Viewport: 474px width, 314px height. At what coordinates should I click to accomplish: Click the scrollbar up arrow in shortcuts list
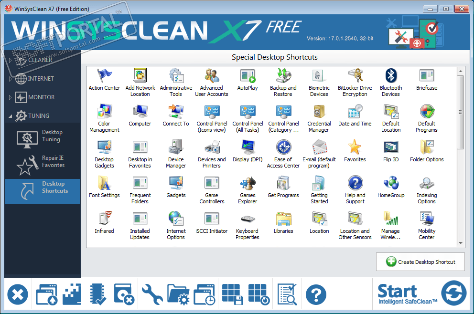click(461, 71)
